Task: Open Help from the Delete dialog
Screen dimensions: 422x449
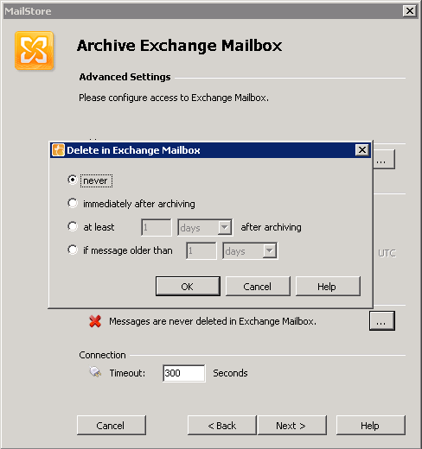Action: [x=328, y=287]
